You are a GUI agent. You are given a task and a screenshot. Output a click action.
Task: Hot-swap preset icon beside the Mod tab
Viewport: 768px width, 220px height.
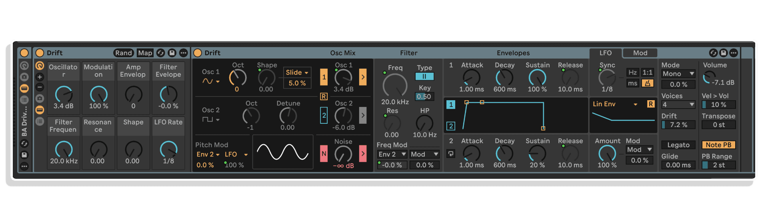(713, 53)
